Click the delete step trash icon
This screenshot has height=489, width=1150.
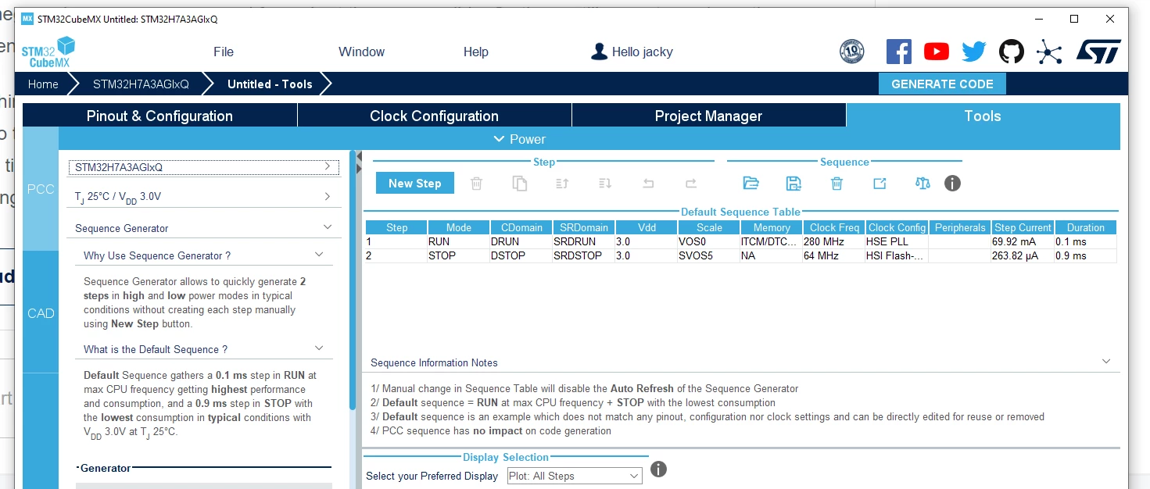click(476, 184)
